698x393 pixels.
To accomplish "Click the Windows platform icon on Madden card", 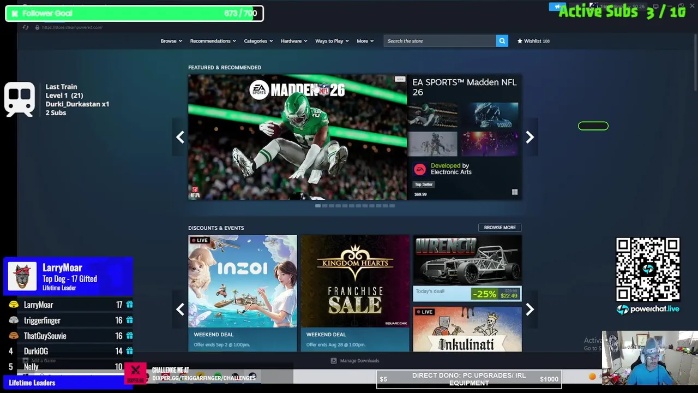I will point(514,192).
